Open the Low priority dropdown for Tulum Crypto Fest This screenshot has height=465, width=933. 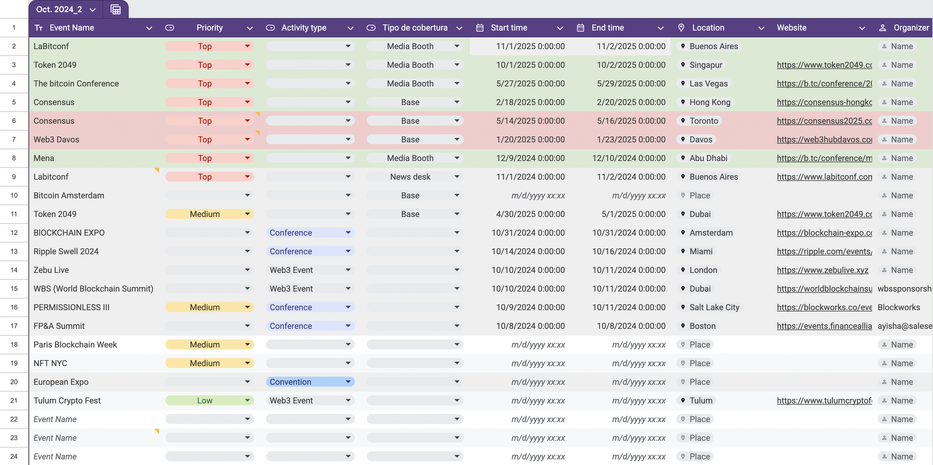click(210, 400)
